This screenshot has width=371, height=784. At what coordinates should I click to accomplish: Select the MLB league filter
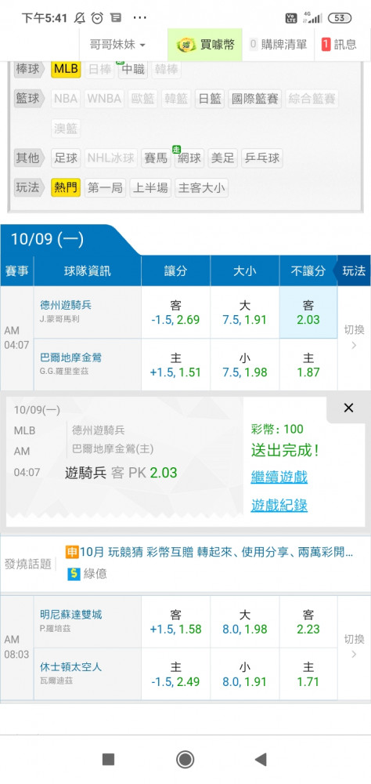tap(66, 69)
